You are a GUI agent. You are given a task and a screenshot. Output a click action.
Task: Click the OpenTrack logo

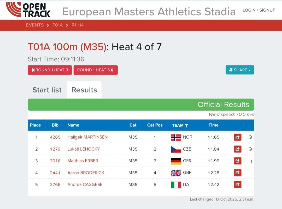[x=28, y=10]
